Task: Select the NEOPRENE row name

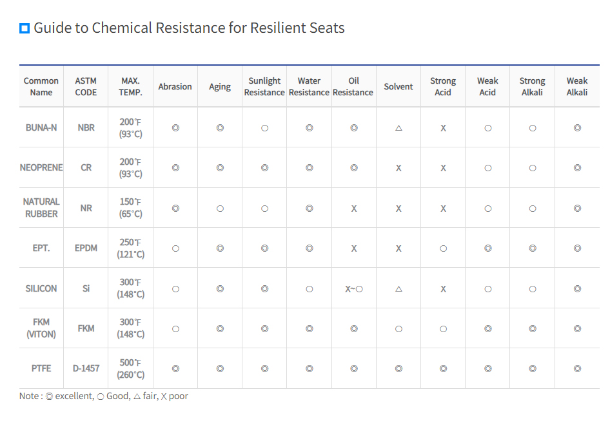Action: (x=41, y=168)
